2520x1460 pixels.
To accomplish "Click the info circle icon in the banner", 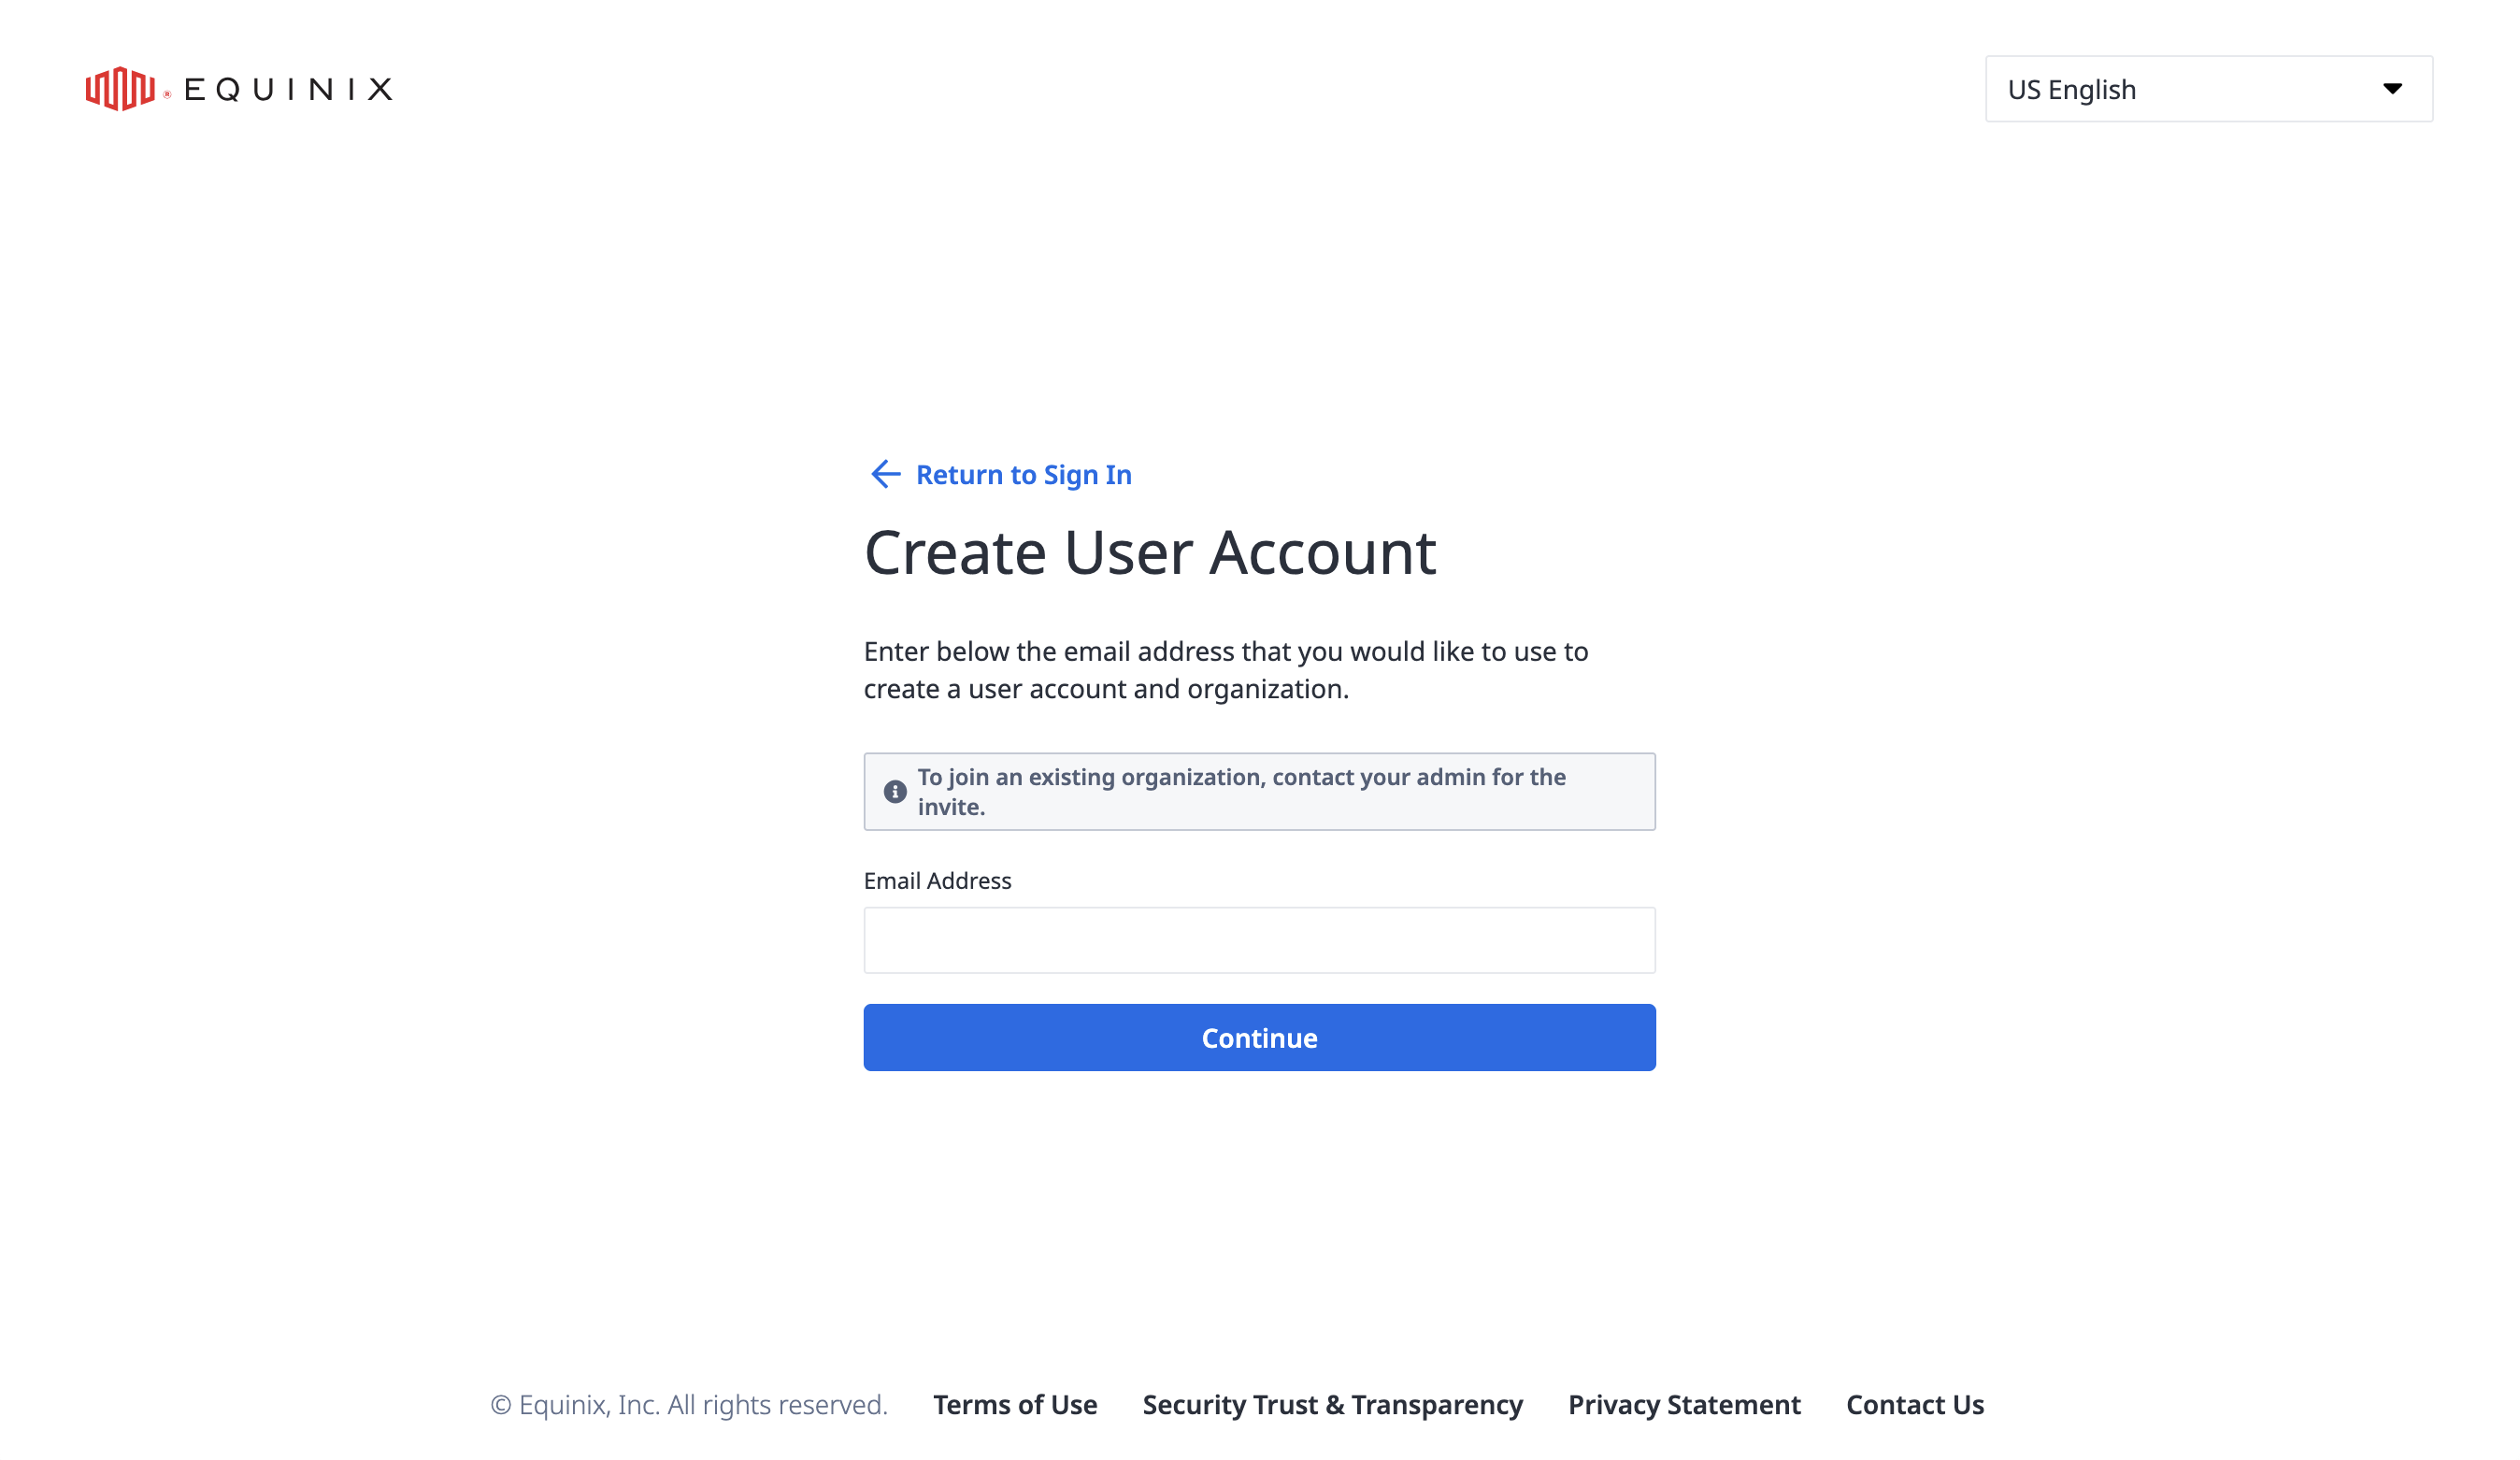I will click(895, 792).
